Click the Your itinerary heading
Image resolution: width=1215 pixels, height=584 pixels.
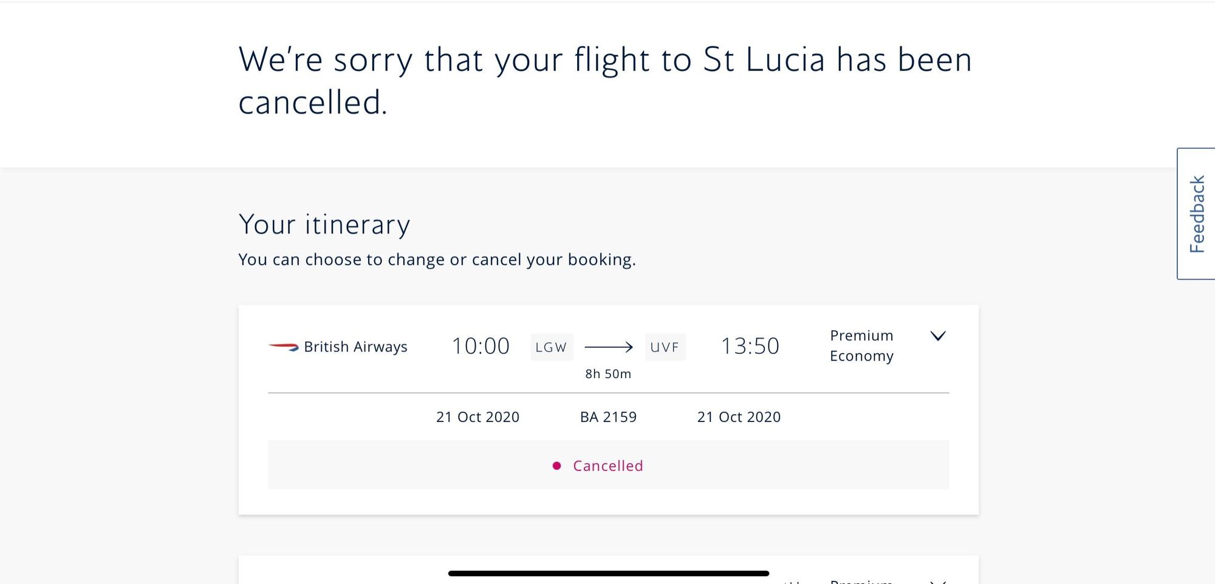coord(324,225)
